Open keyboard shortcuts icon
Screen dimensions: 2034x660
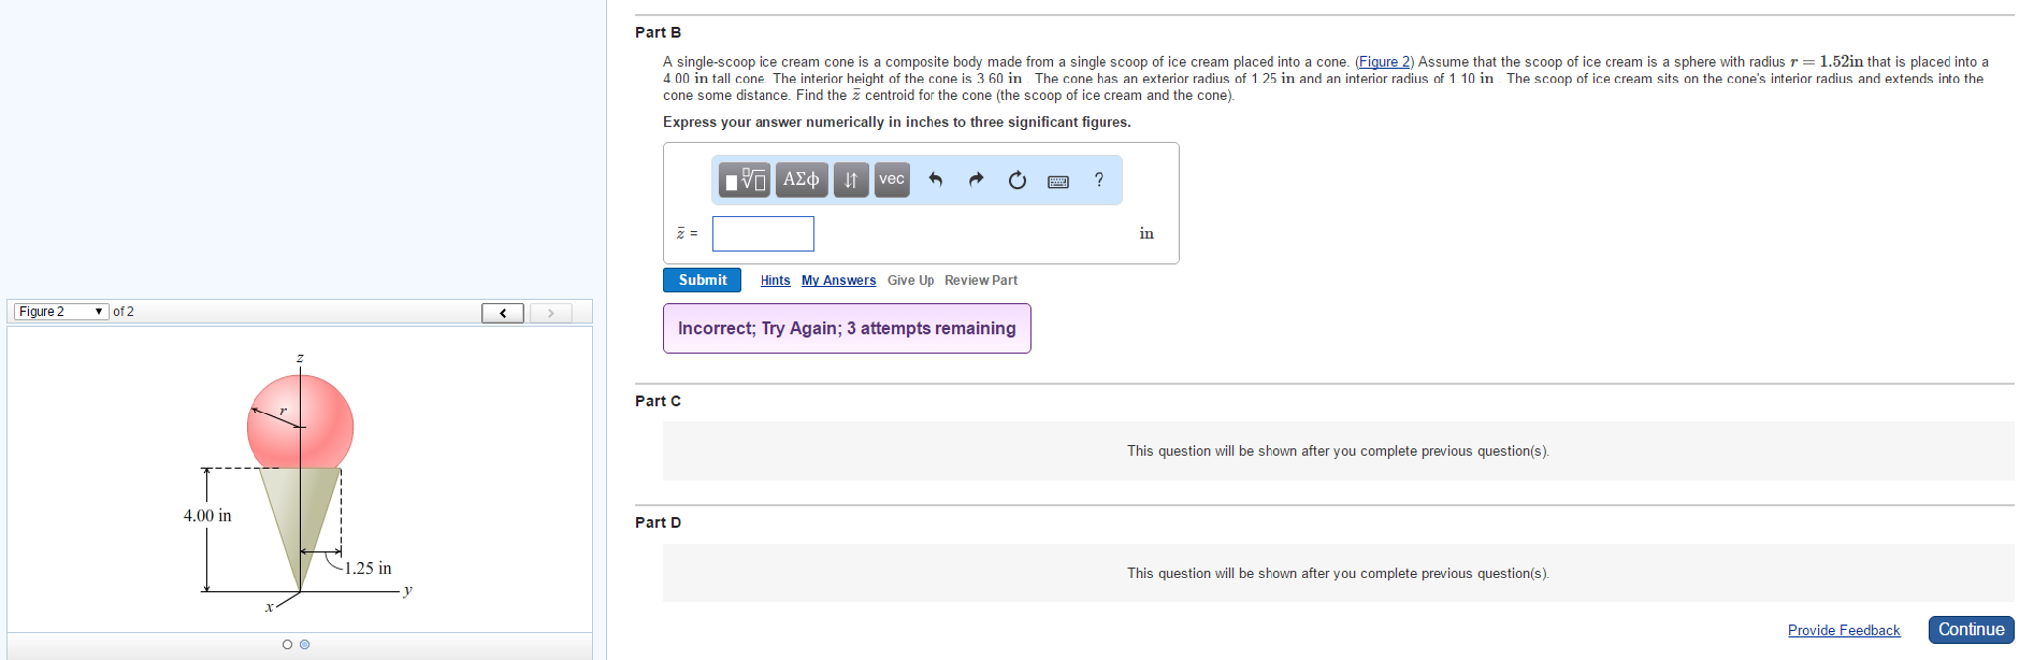click(x=1058, y=181)
